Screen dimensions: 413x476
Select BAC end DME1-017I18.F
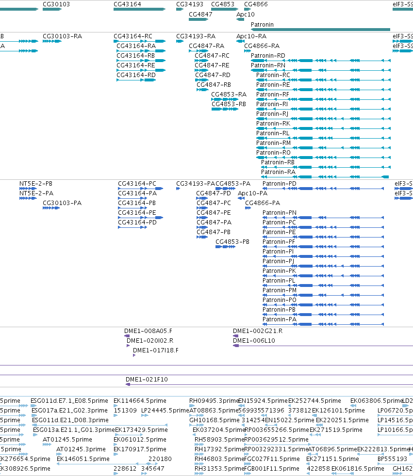coord(156,350)
